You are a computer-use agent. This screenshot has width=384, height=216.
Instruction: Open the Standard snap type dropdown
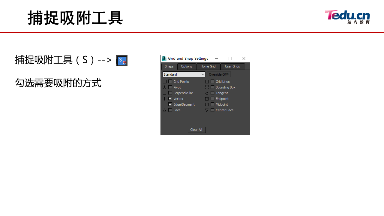[x=184, y=74]
